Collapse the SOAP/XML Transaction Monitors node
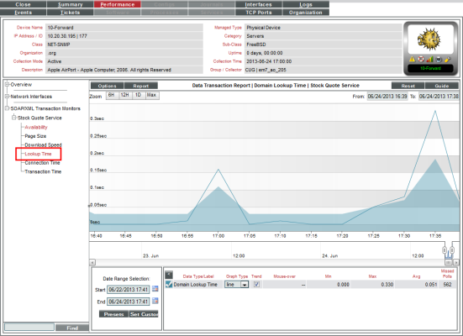This screenshot has height=336, width=463. point(7,108)
